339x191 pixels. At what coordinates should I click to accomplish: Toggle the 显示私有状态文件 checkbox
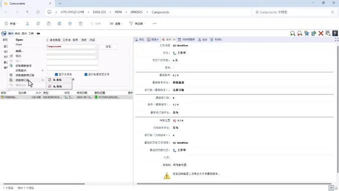coord(86,74)
